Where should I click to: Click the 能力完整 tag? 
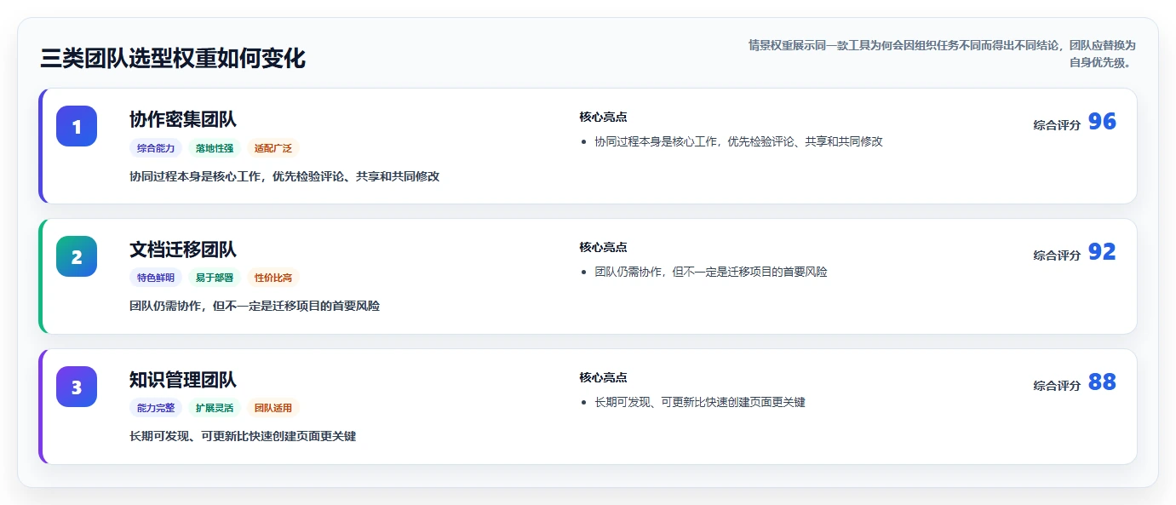coord(156,408)
